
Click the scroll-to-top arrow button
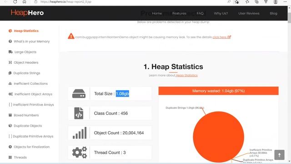point(279,155)
